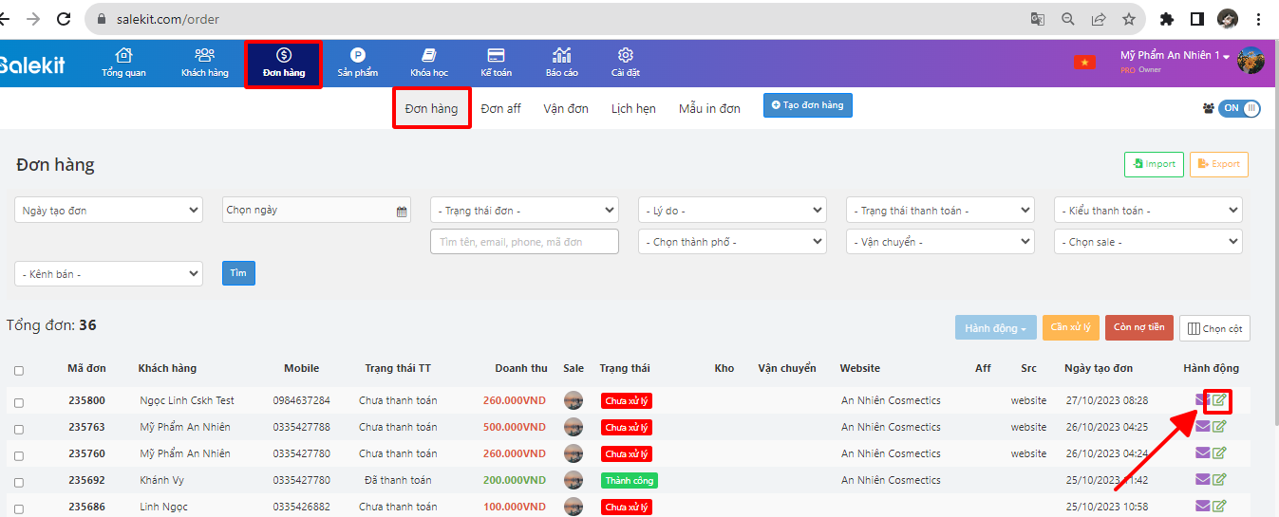
Task: Open the Báo cáo chart icon
Action: pos(562,56)
